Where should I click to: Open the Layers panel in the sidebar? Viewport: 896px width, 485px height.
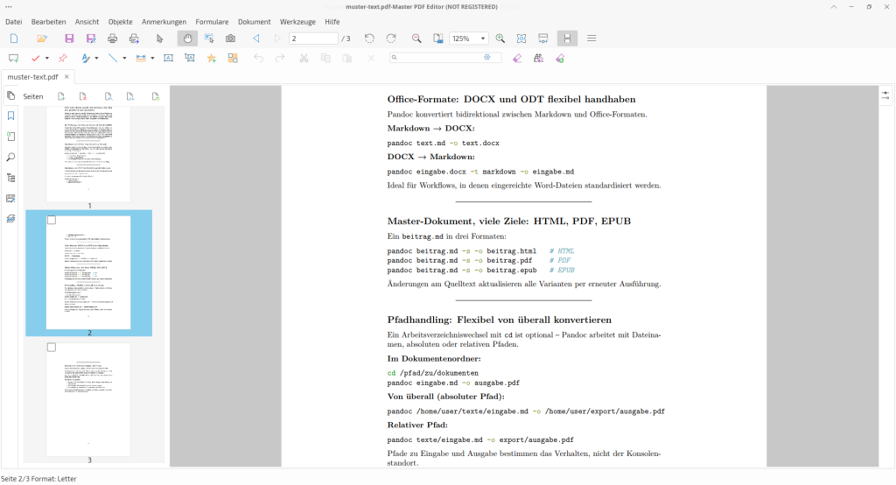[x=10, y=218]
